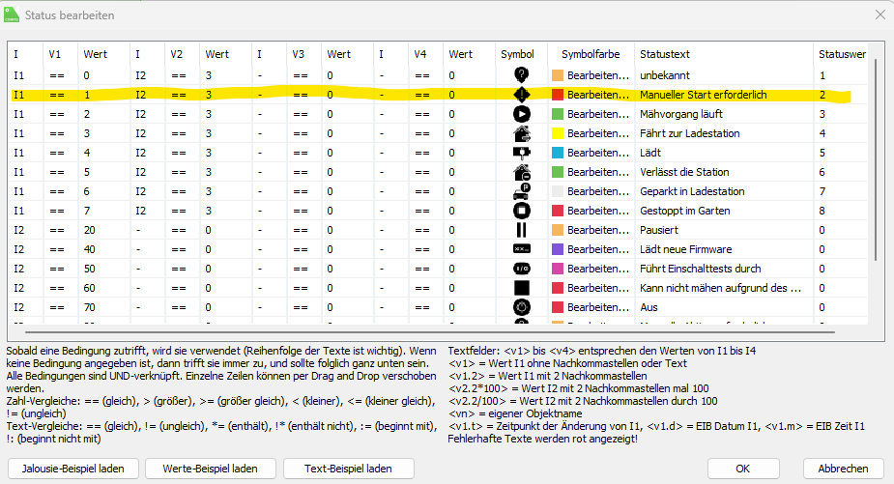Click the warning diamond symbol for 'Manueller Start erforderlich'
The height and width of the screenshot is (484, 894).
[x=521, y=95]
